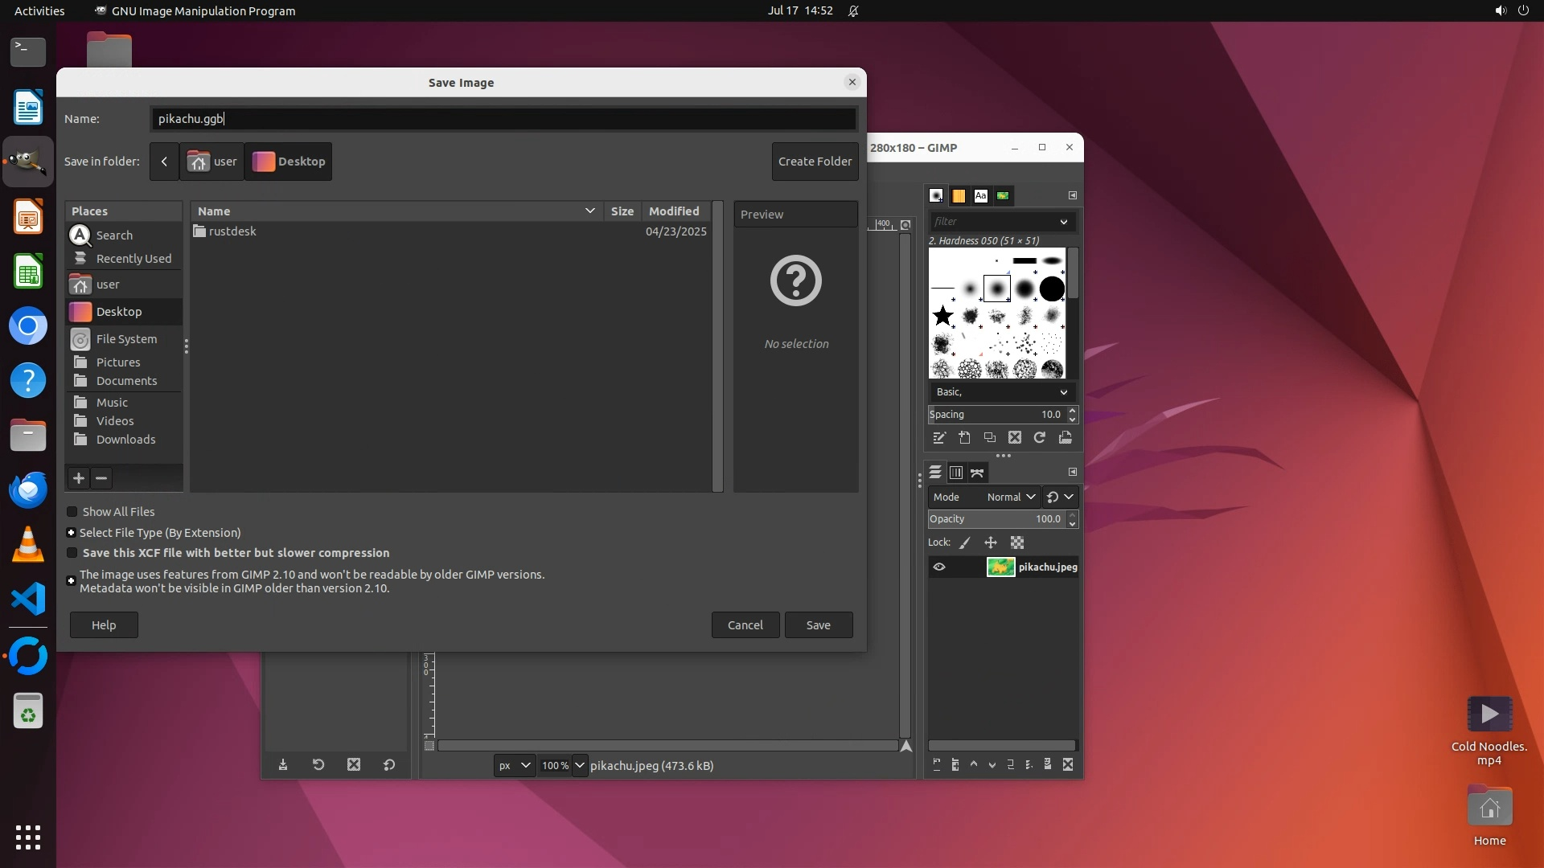Click the edit brush icon

pyautogui.click(x=938, y=438)
